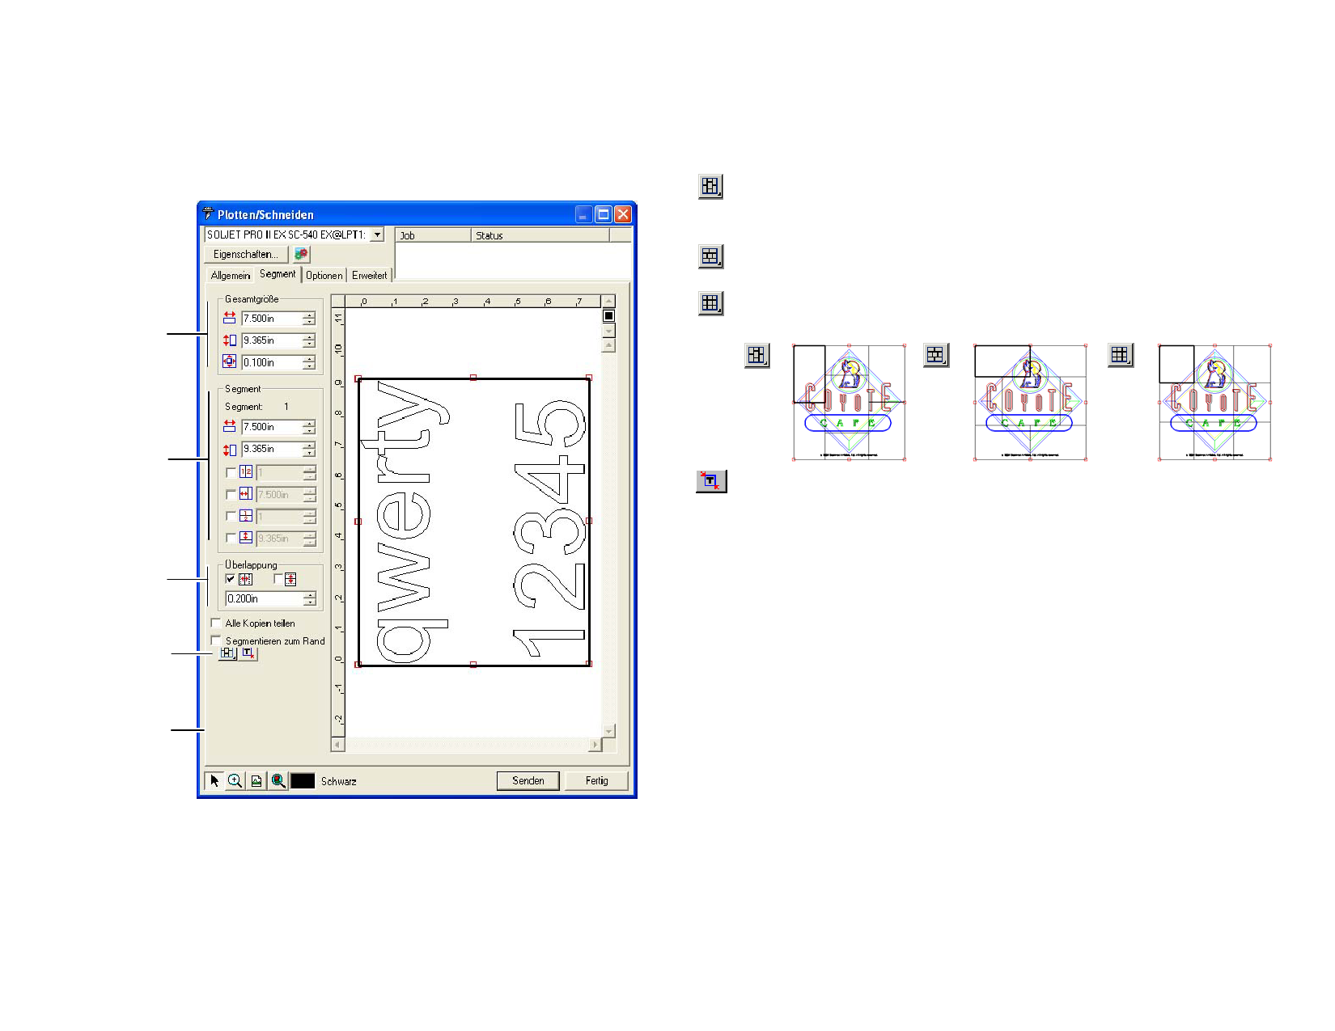
Task: Uncheck the horizontal Überlappung checkbox
Action: (231, 579)
